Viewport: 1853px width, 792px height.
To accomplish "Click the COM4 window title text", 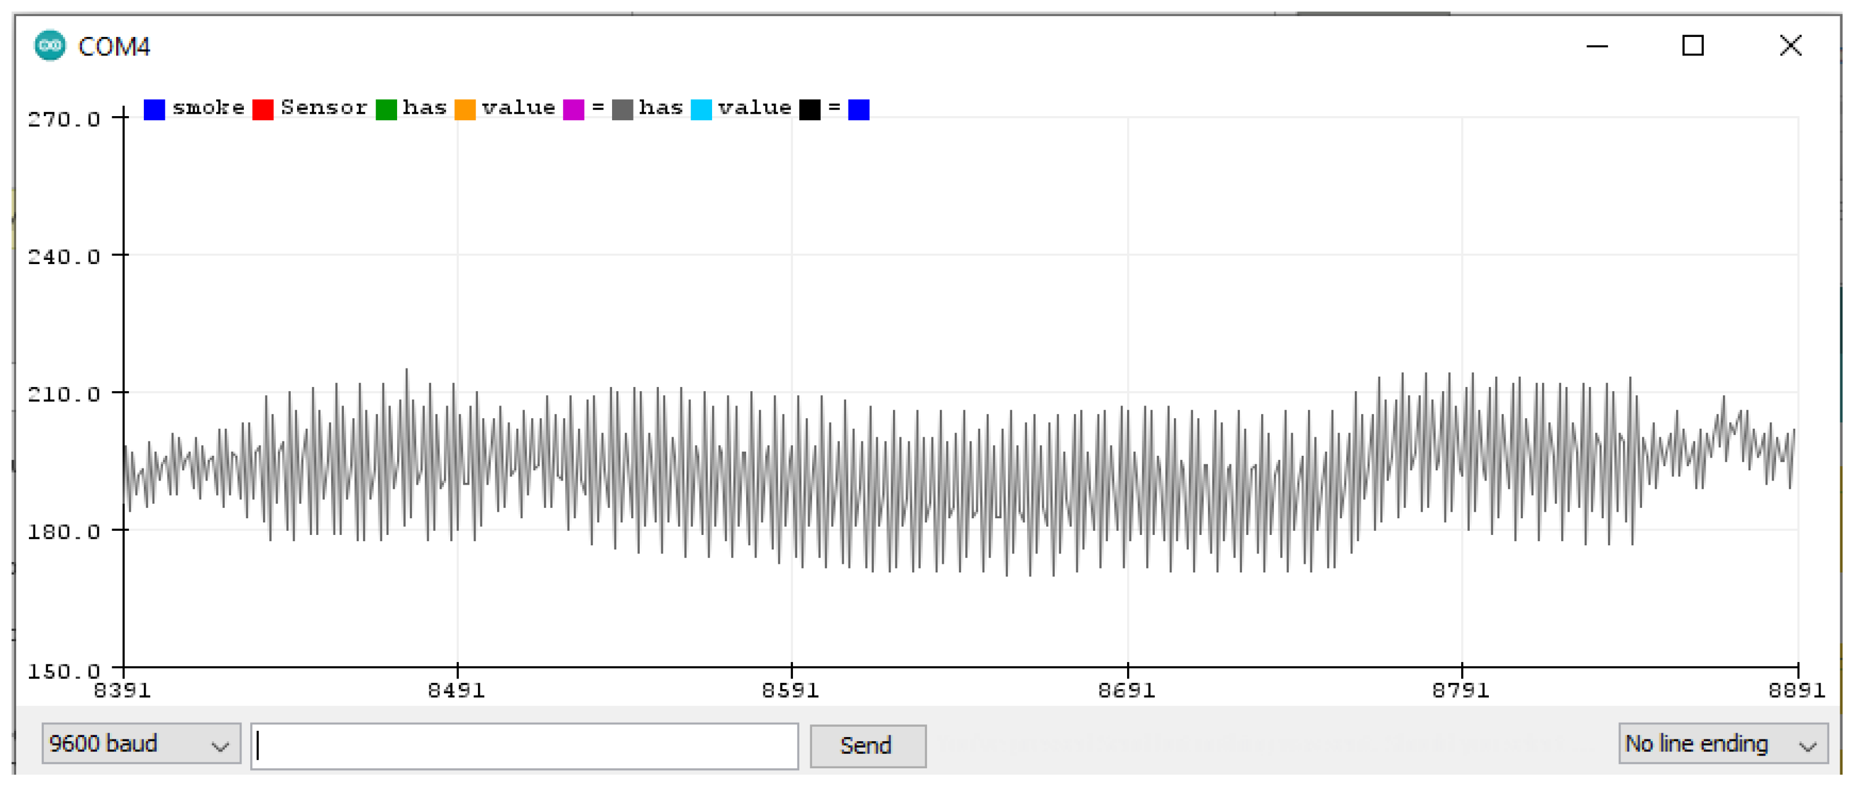I will (114, 47).
